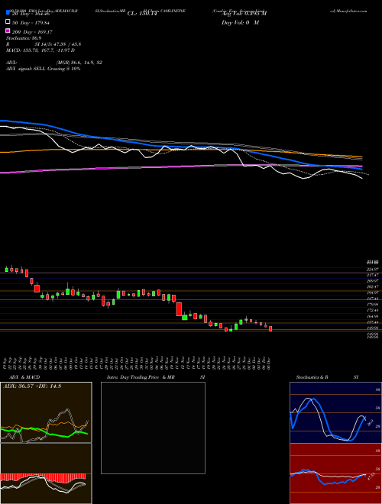Click the 'Avg Vol' reading at top
Screen dimensions: 382x504
244,14
